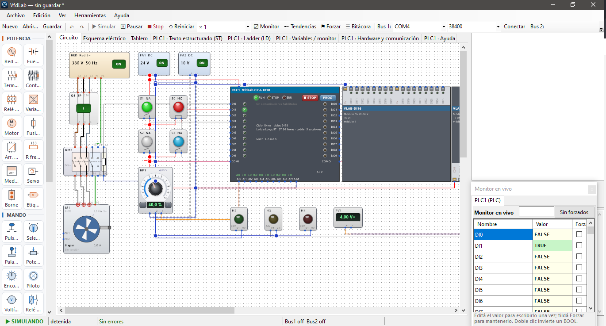Switch to the PLC1 · Ladder (LD) tab
This screenshot has height=326, width=606.
point(249,38)
